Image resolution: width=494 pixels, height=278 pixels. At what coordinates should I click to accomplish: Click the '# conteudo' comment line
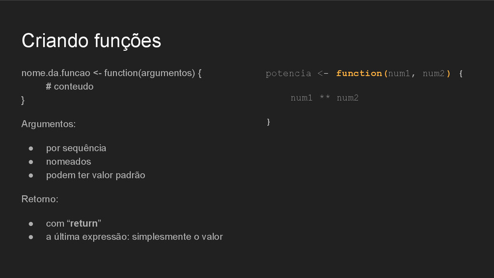click(x=69, y=86)
